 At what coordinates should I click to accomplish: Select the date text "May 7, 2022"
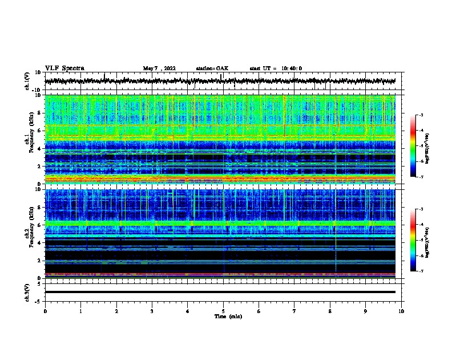(159, 68)
